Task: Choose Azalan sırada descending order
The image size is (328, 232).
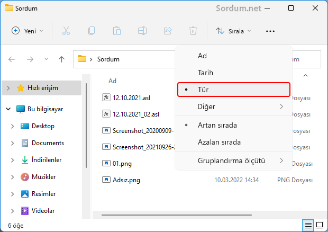Action: click(x=234, y=142)
